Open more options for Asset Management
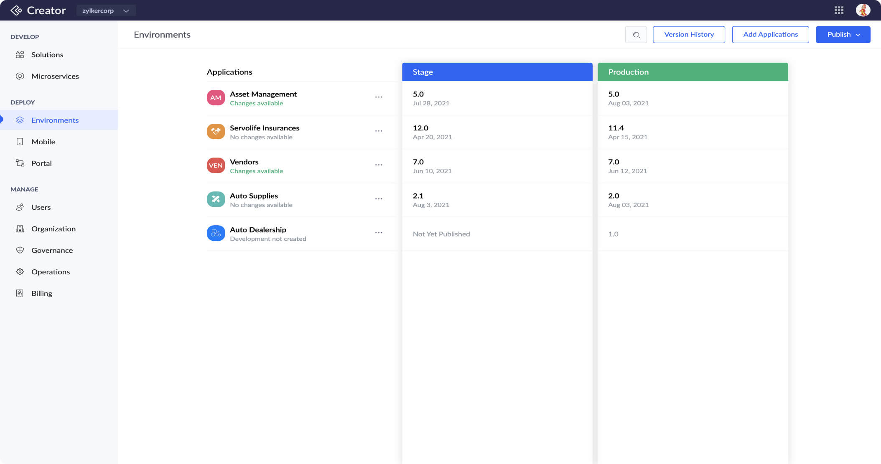The height and width of the screenshot is (464, 881). [379, 97]
